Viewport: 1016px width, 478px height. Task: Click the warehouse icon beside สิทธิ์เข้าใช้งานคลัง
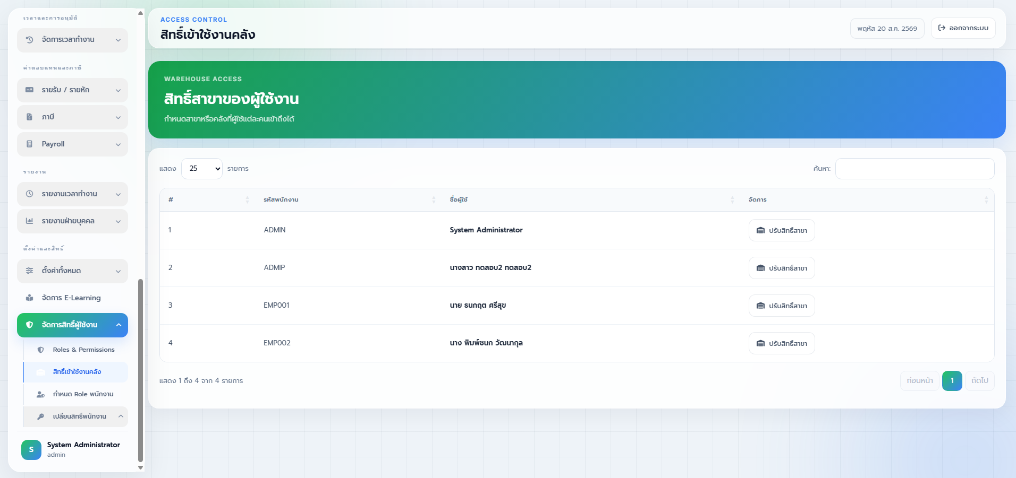point(41,372)
